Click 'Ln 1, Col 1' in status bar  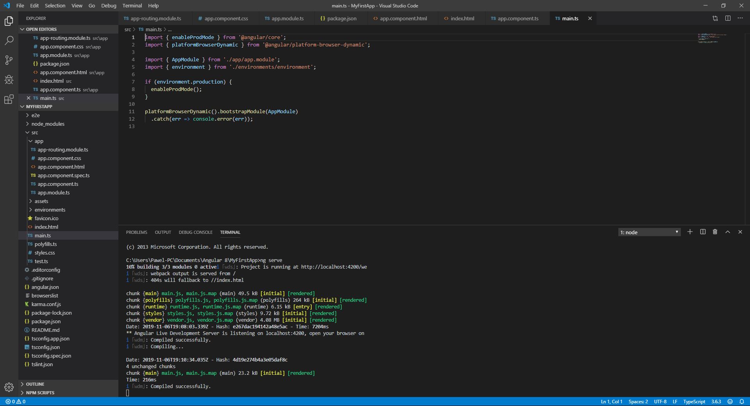coord(611,401)
